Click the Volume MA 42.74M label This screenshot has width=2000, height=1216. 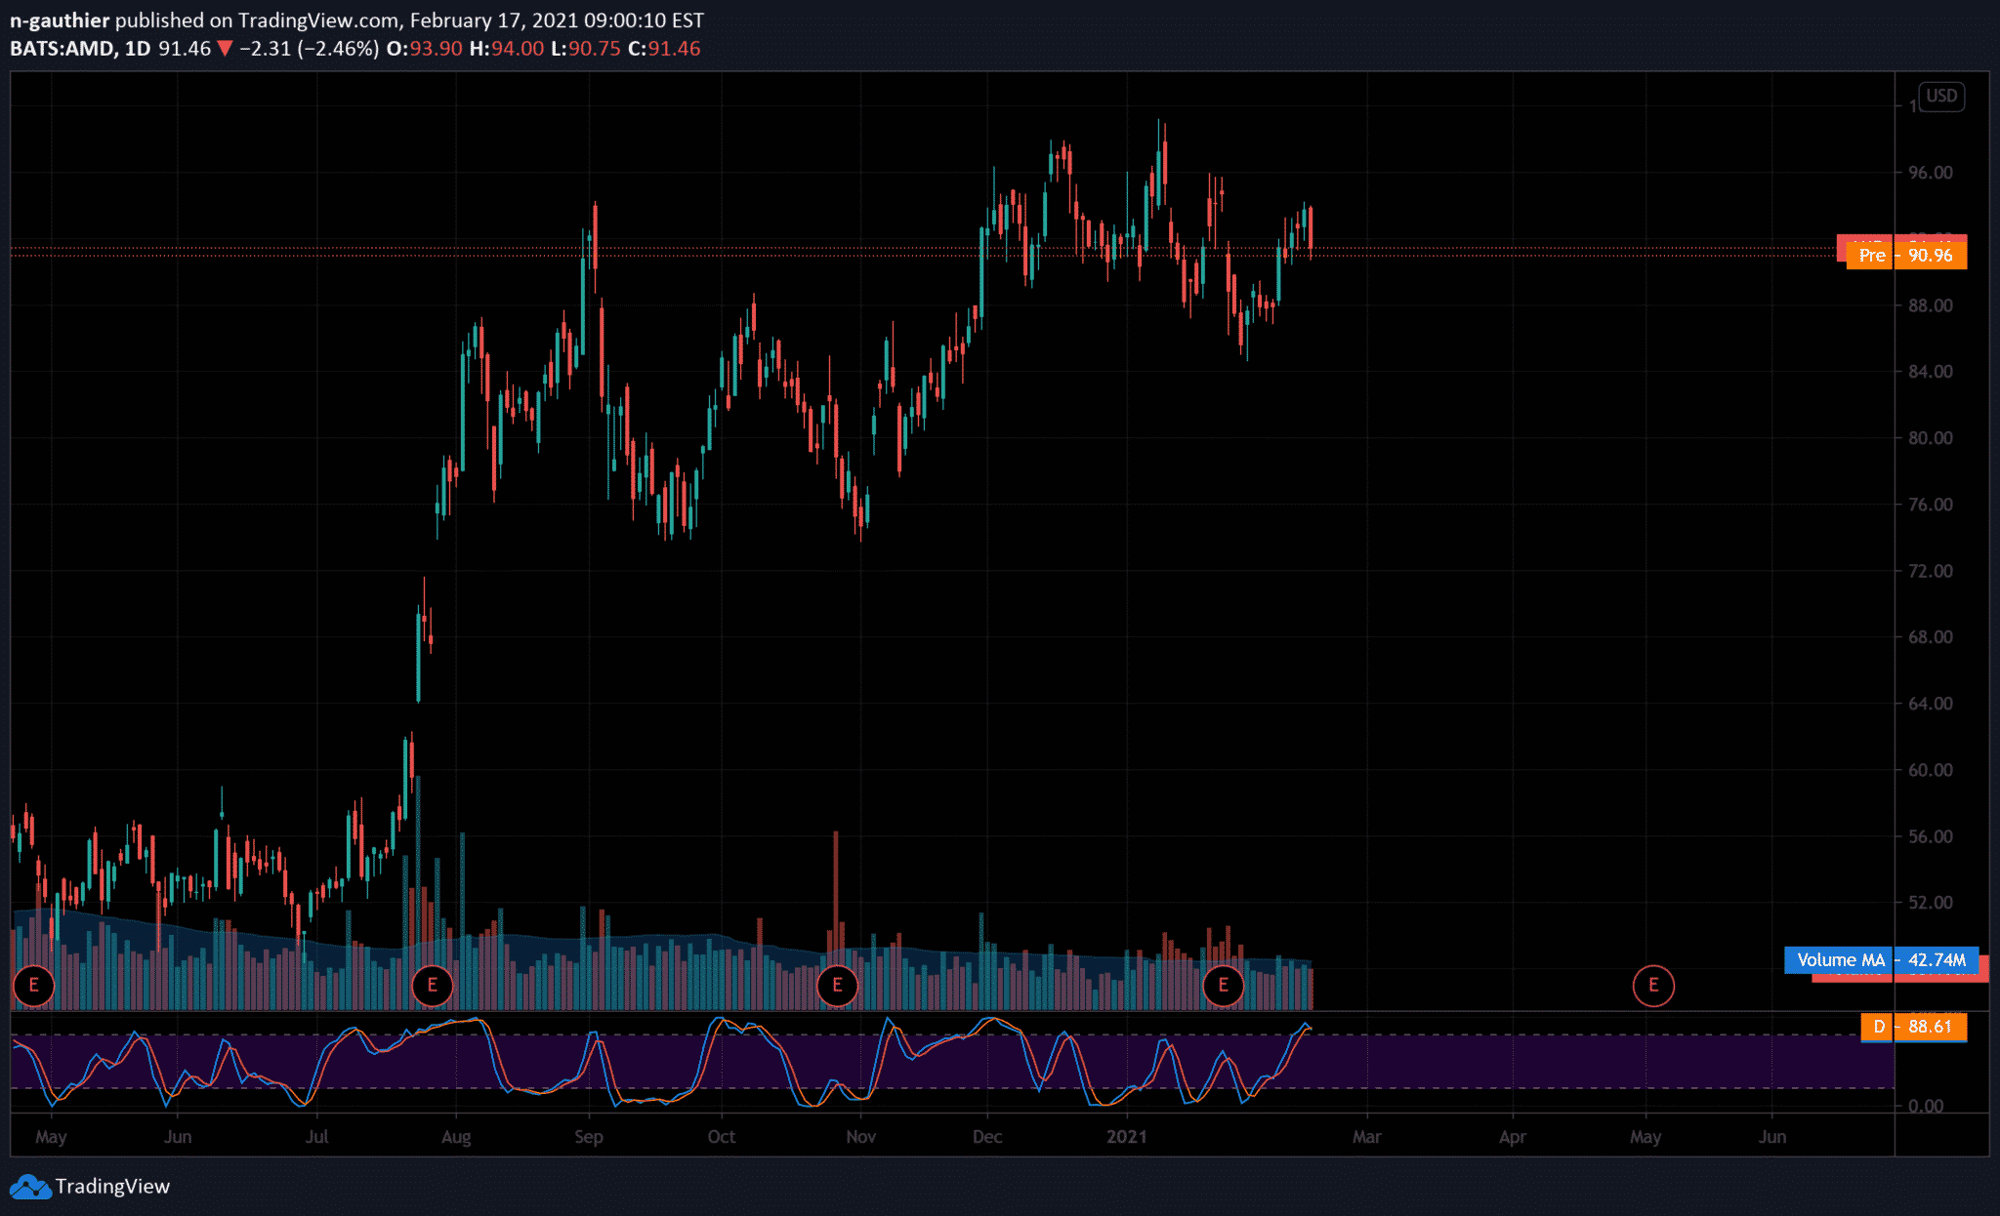tap(1882, 960)
